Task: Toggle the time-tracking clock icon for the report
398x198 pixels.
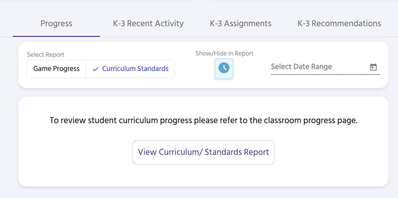Action: click(224, 69)
